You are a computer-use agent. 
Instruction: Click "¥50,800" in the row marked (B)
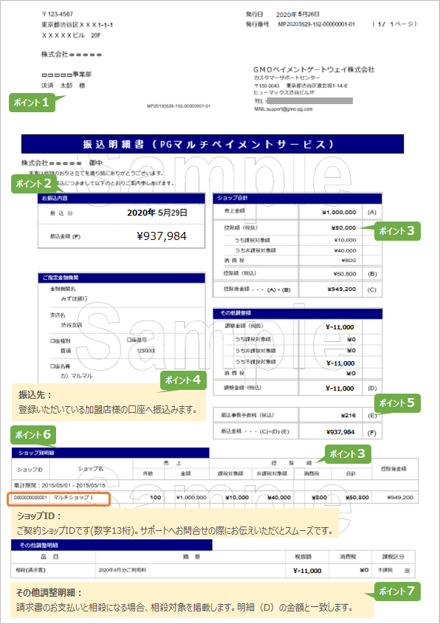point(345,274)
